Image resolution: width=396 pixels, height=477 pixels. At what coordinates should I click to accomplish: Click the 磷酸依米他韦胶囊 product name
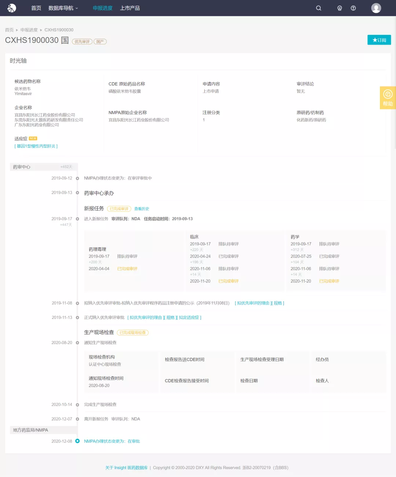pos(125,91)
